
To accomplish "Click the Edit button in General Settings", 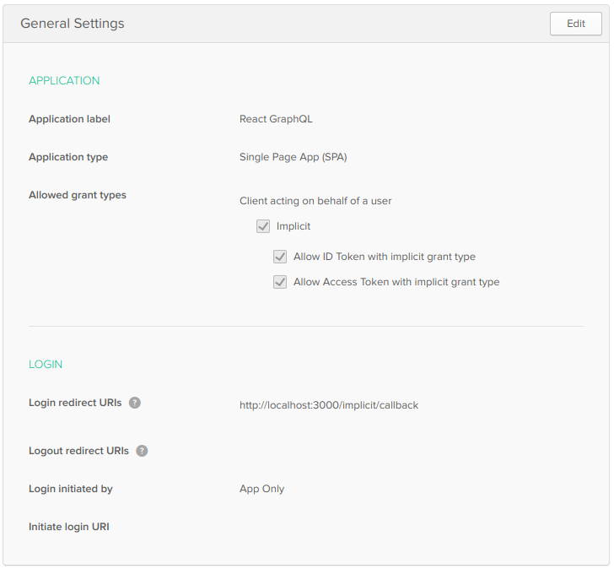I will pos(576,24).
